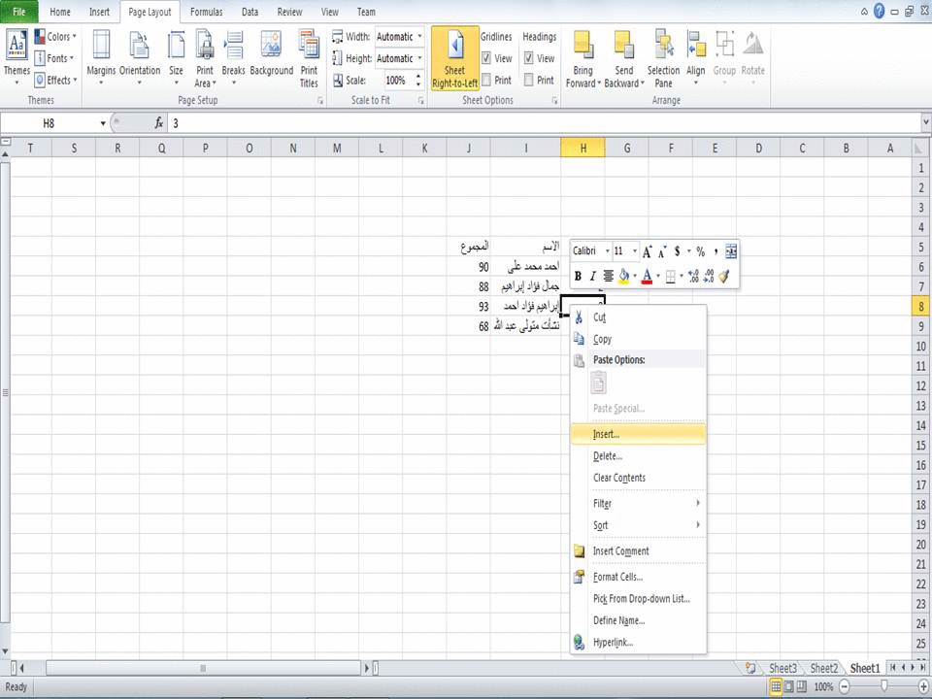
Task: Apply percent style in mini toolbar
Action: point(701,251)
